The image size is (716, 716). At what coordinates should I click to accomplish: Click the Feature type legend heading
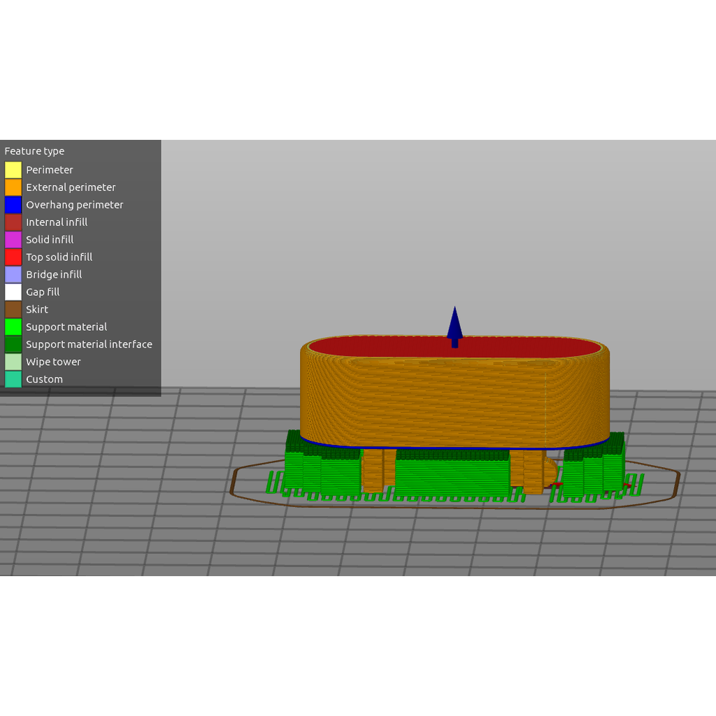click(34, 151)
